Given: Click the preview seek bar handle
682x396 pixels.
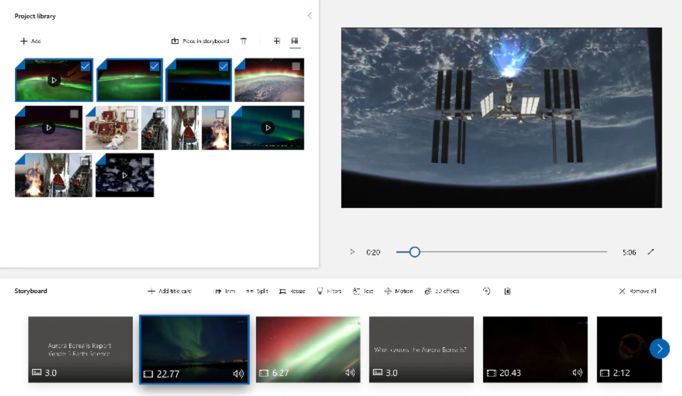Looking at the screenshot, I should pyautogui.click(x=415, y=252).
